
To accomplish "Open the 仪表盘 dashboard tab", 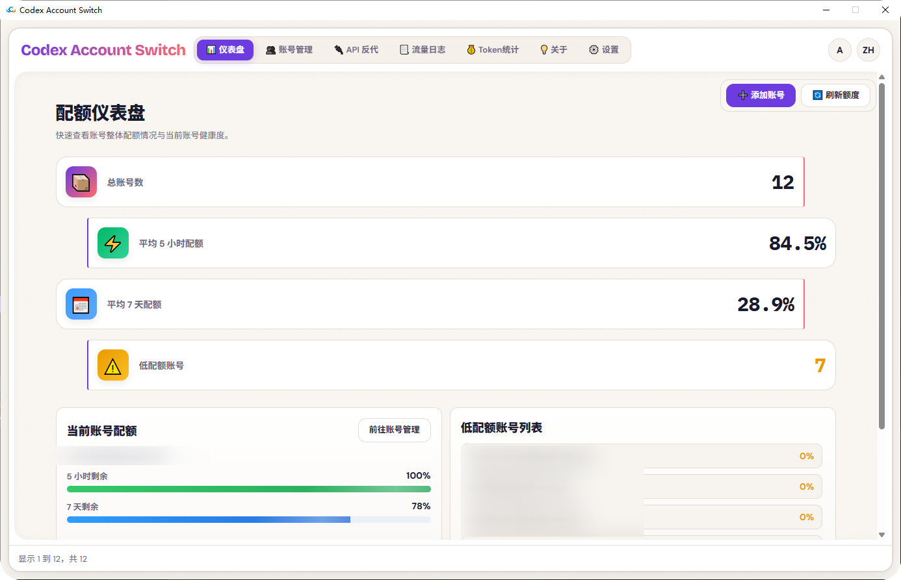I will coord(225,50).
